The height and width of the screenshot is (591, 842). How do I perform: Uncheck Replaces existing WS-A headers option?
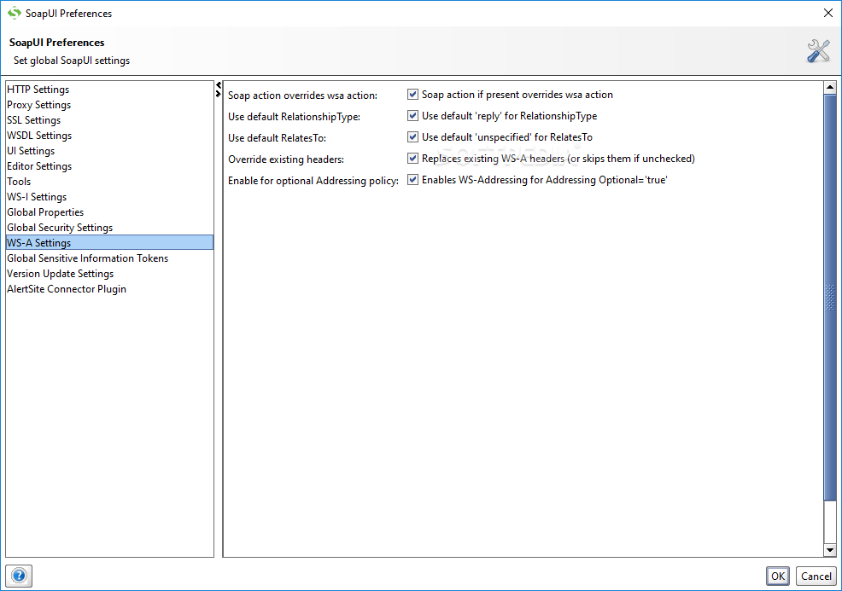point(412,159)
